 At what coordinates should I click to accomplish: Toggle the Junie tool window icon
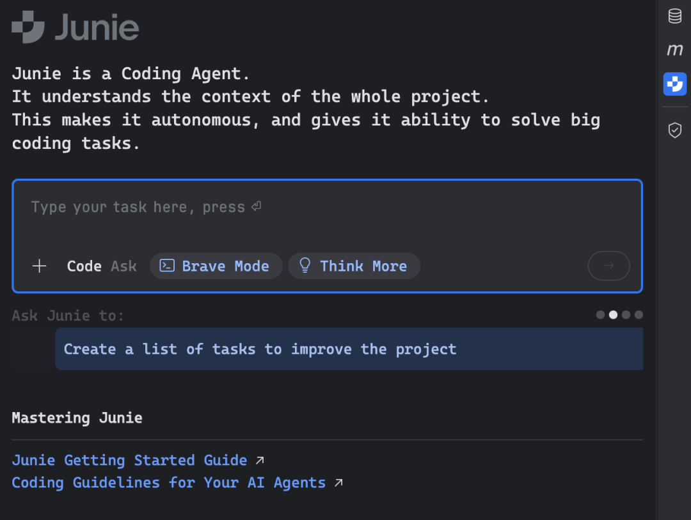coord(675,84)
